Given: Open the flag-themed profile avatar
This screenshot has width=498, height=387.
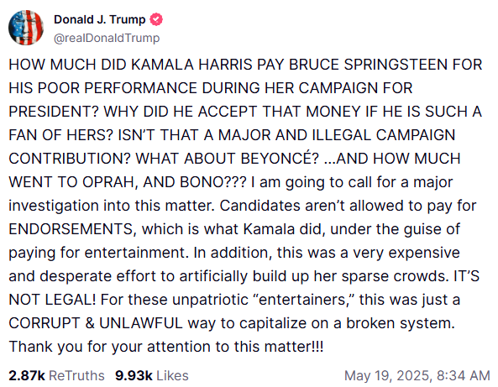Looking at the screenshot, I should (x=26, y=28).
